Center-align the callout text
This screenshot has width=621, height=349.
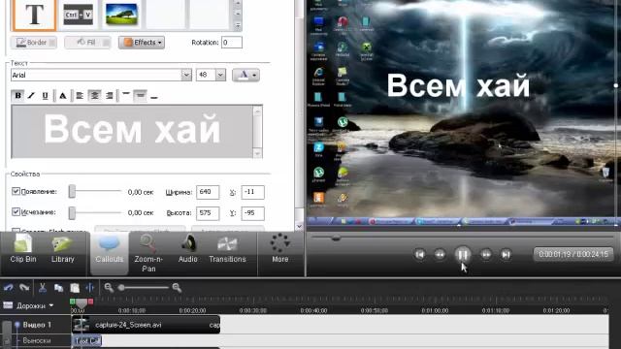point(94,95)
